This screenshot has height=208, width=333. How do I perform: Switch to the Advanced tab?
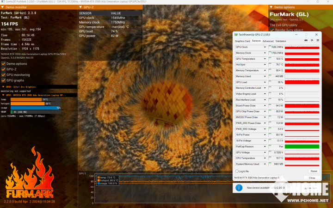pyautogui.click(x=268, y=41)
